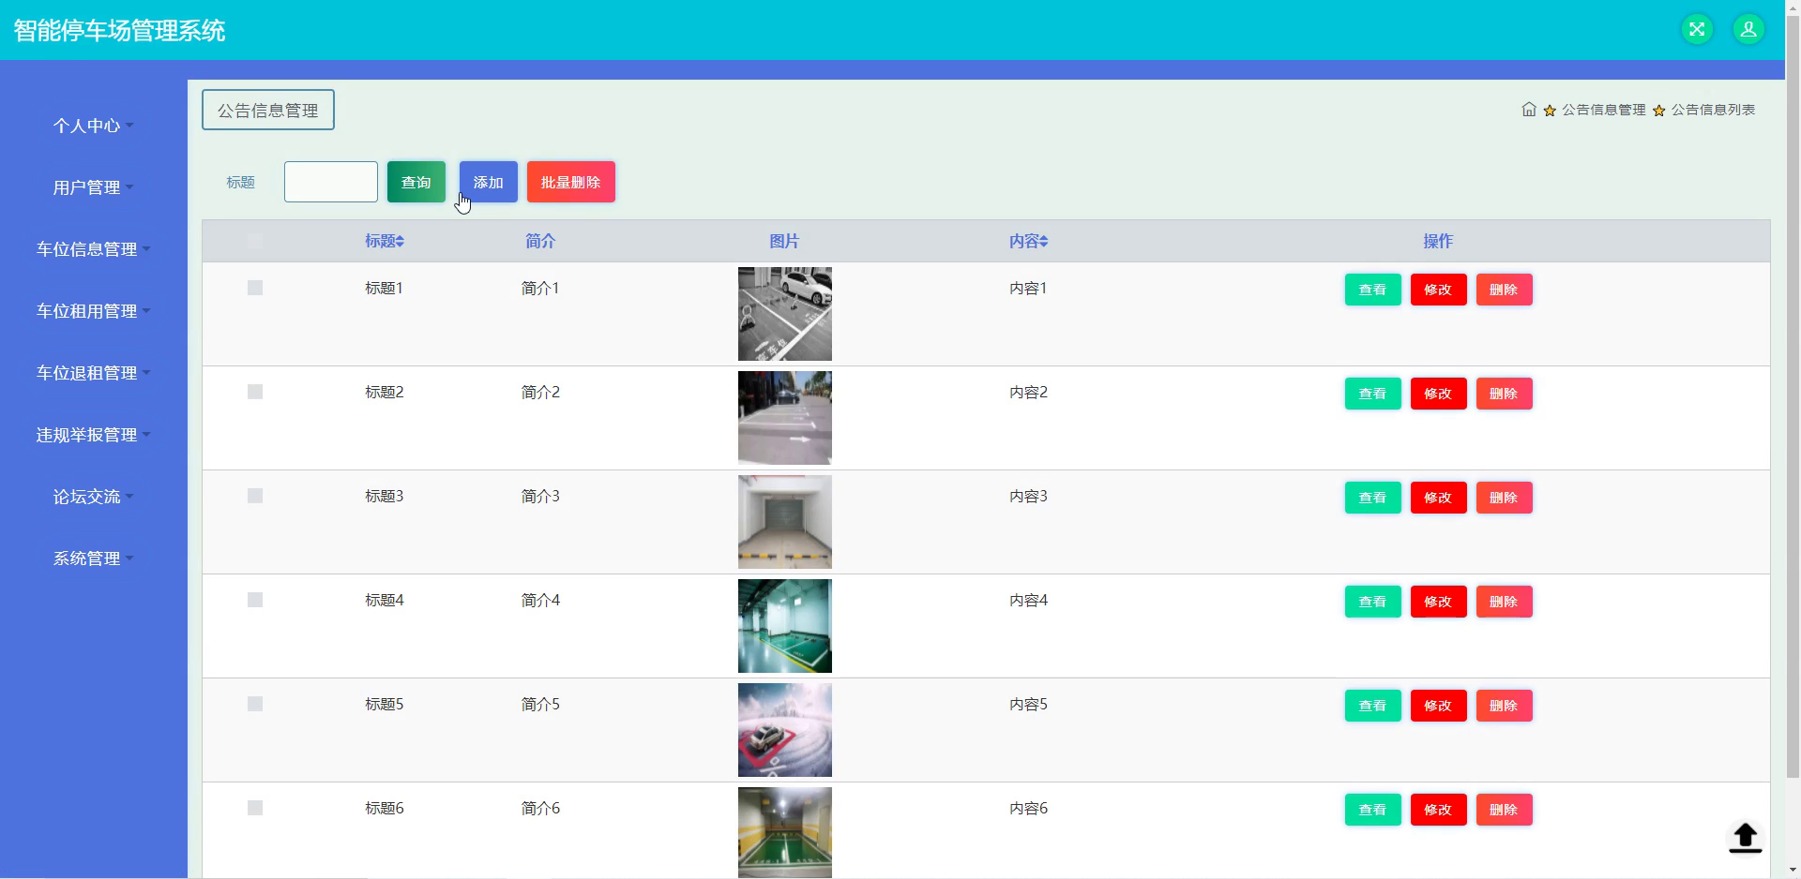Screen dimensions: 1801x879
Task: Open the street image thumbnail for 标题2
Action: tap(785, 418)
